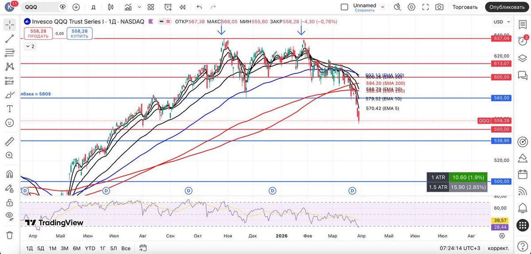
Task: Open chart settings hexagon icon
Action: click(x=412, y=7)
